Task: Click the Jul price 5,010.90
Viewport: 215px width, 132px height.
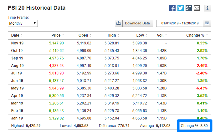Action: (x=56, y=73)
